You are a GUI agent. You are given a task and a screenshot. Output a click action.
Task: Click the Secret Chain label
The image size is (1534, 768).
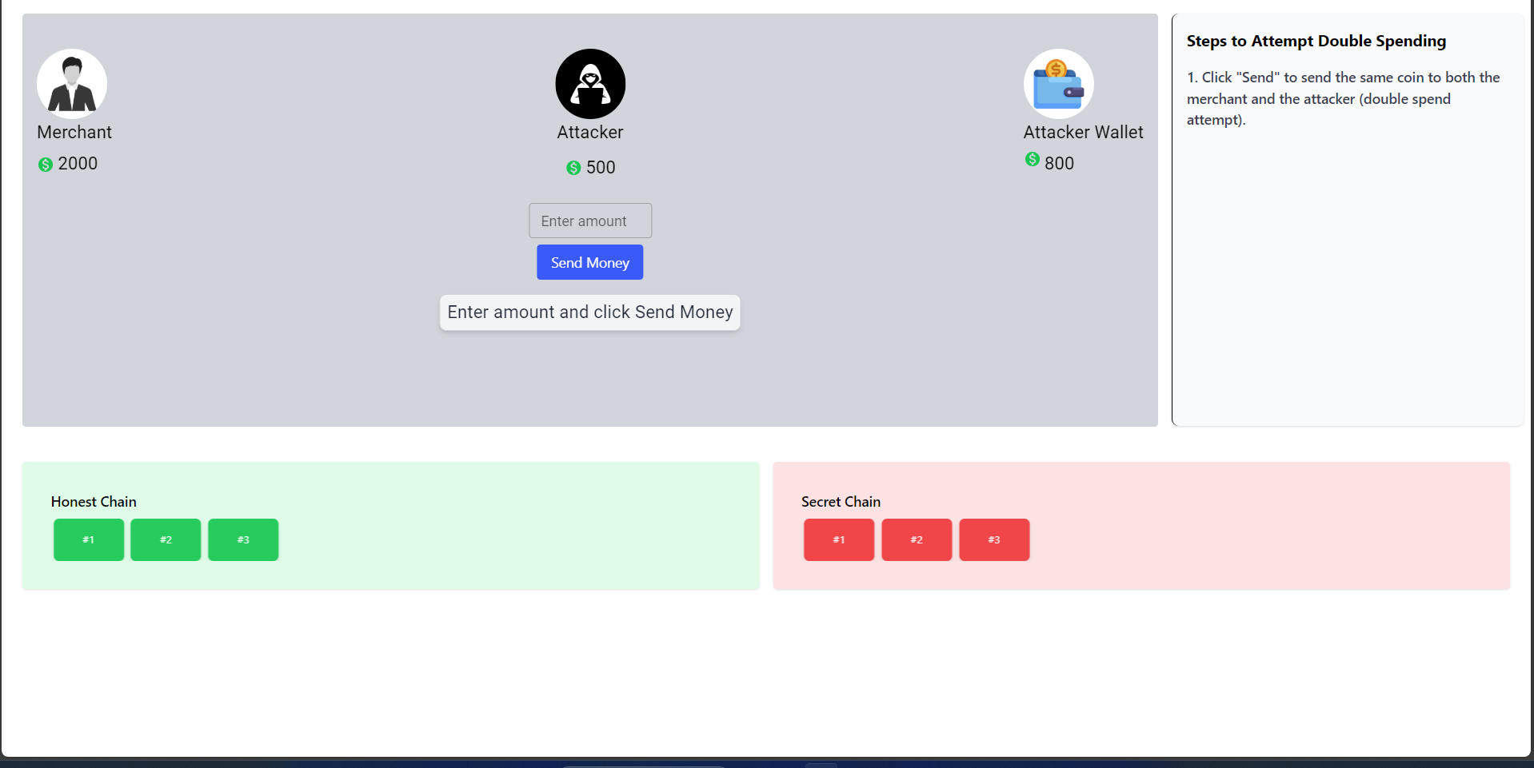click(x=841, y=502)
